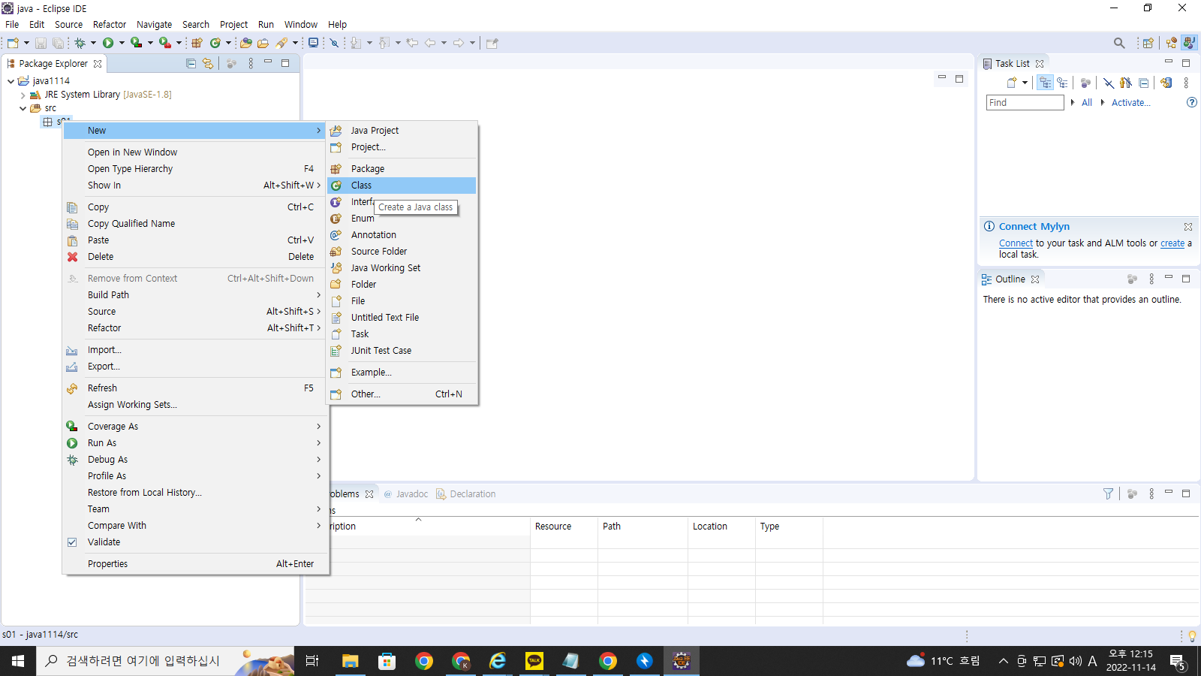Launch the Debug bug icon
Viewport: 1201px width, 676px height.
[x=80, y=44]
